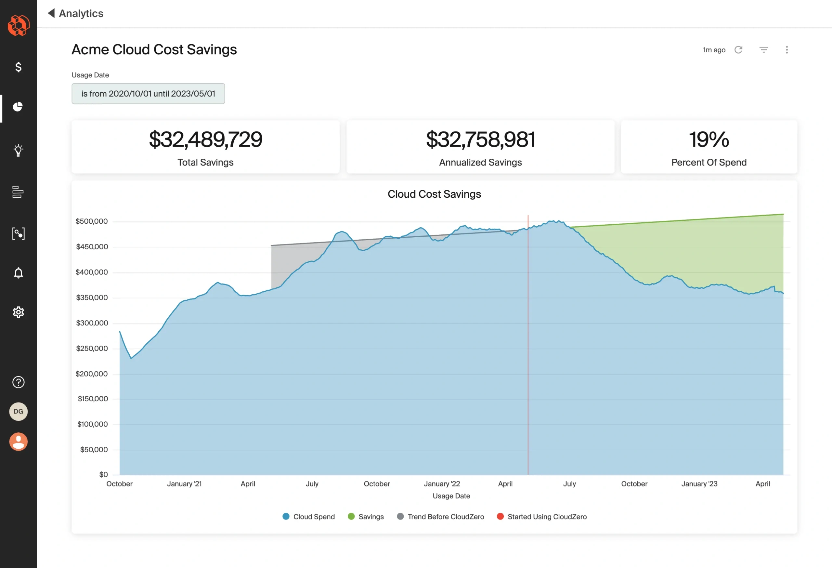Open the bracketed graph sidebar icon
The height and width of the screenshot is (568, 832).
click(18, 233)
